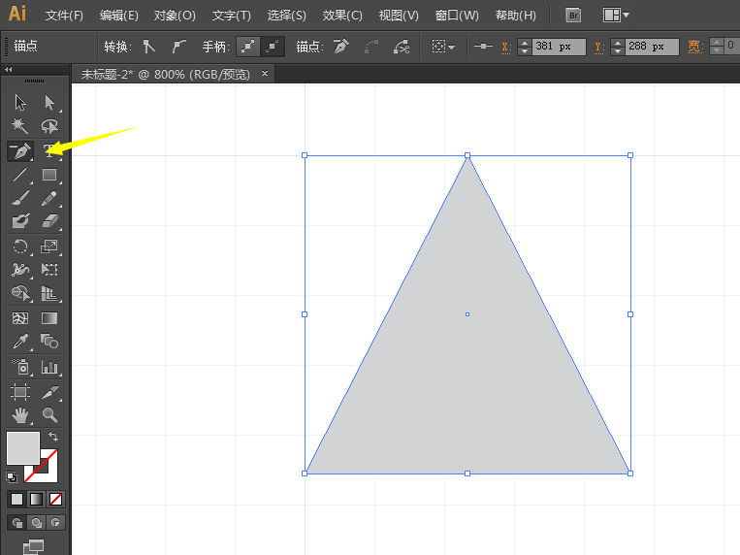The height and width of the screenshot is (555, 740).
Task: Set paint mode to None
Action: [55, 500]
